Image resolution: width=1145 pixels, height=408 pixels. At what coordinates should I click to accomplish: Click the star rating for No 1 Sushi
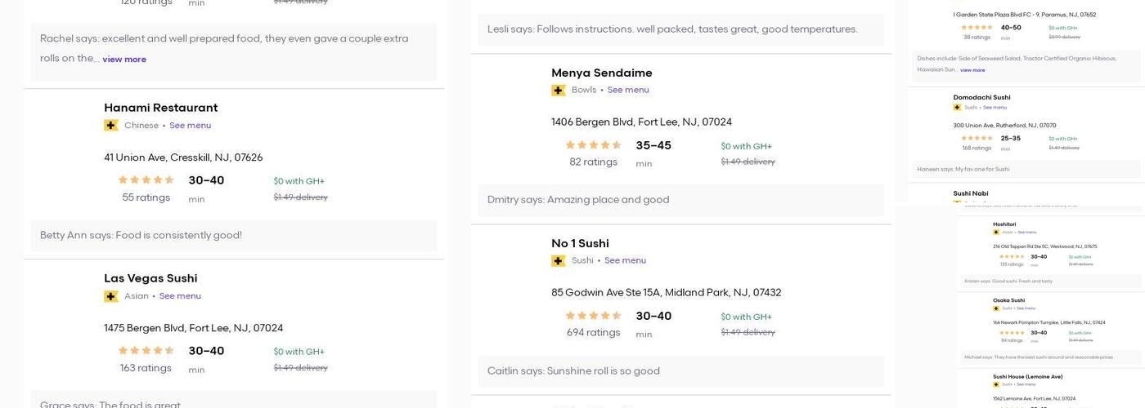[x=594, y=317]
